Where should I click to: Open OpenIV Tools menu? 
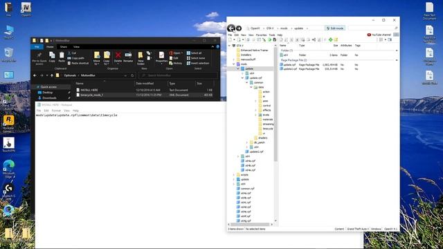point(272,35)
